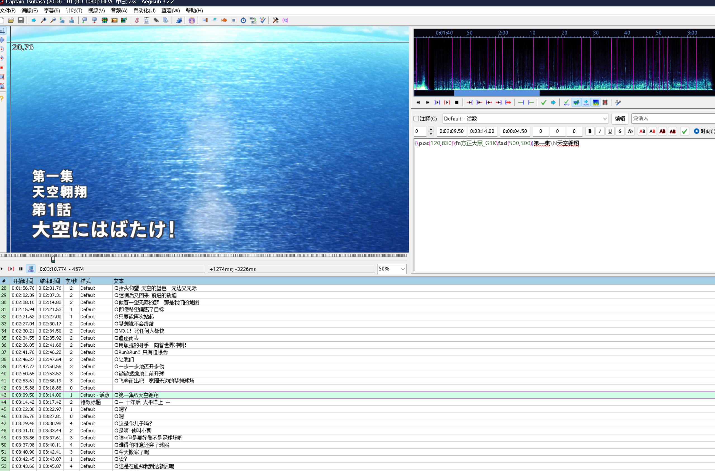This screenshot has height=471, width=715.
Task: Toggle karaoke mode microphone button
Action: [618, 103]
